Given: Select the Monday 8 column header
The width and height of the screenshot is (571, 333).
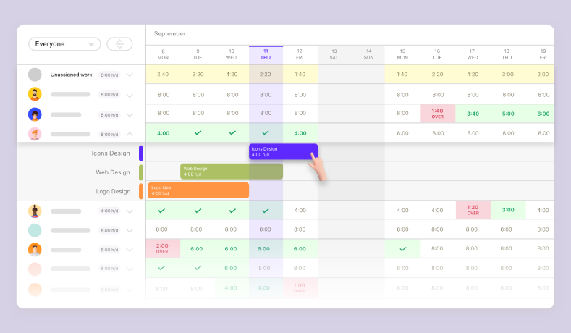Looking at the screenshot, I should 164,54.
